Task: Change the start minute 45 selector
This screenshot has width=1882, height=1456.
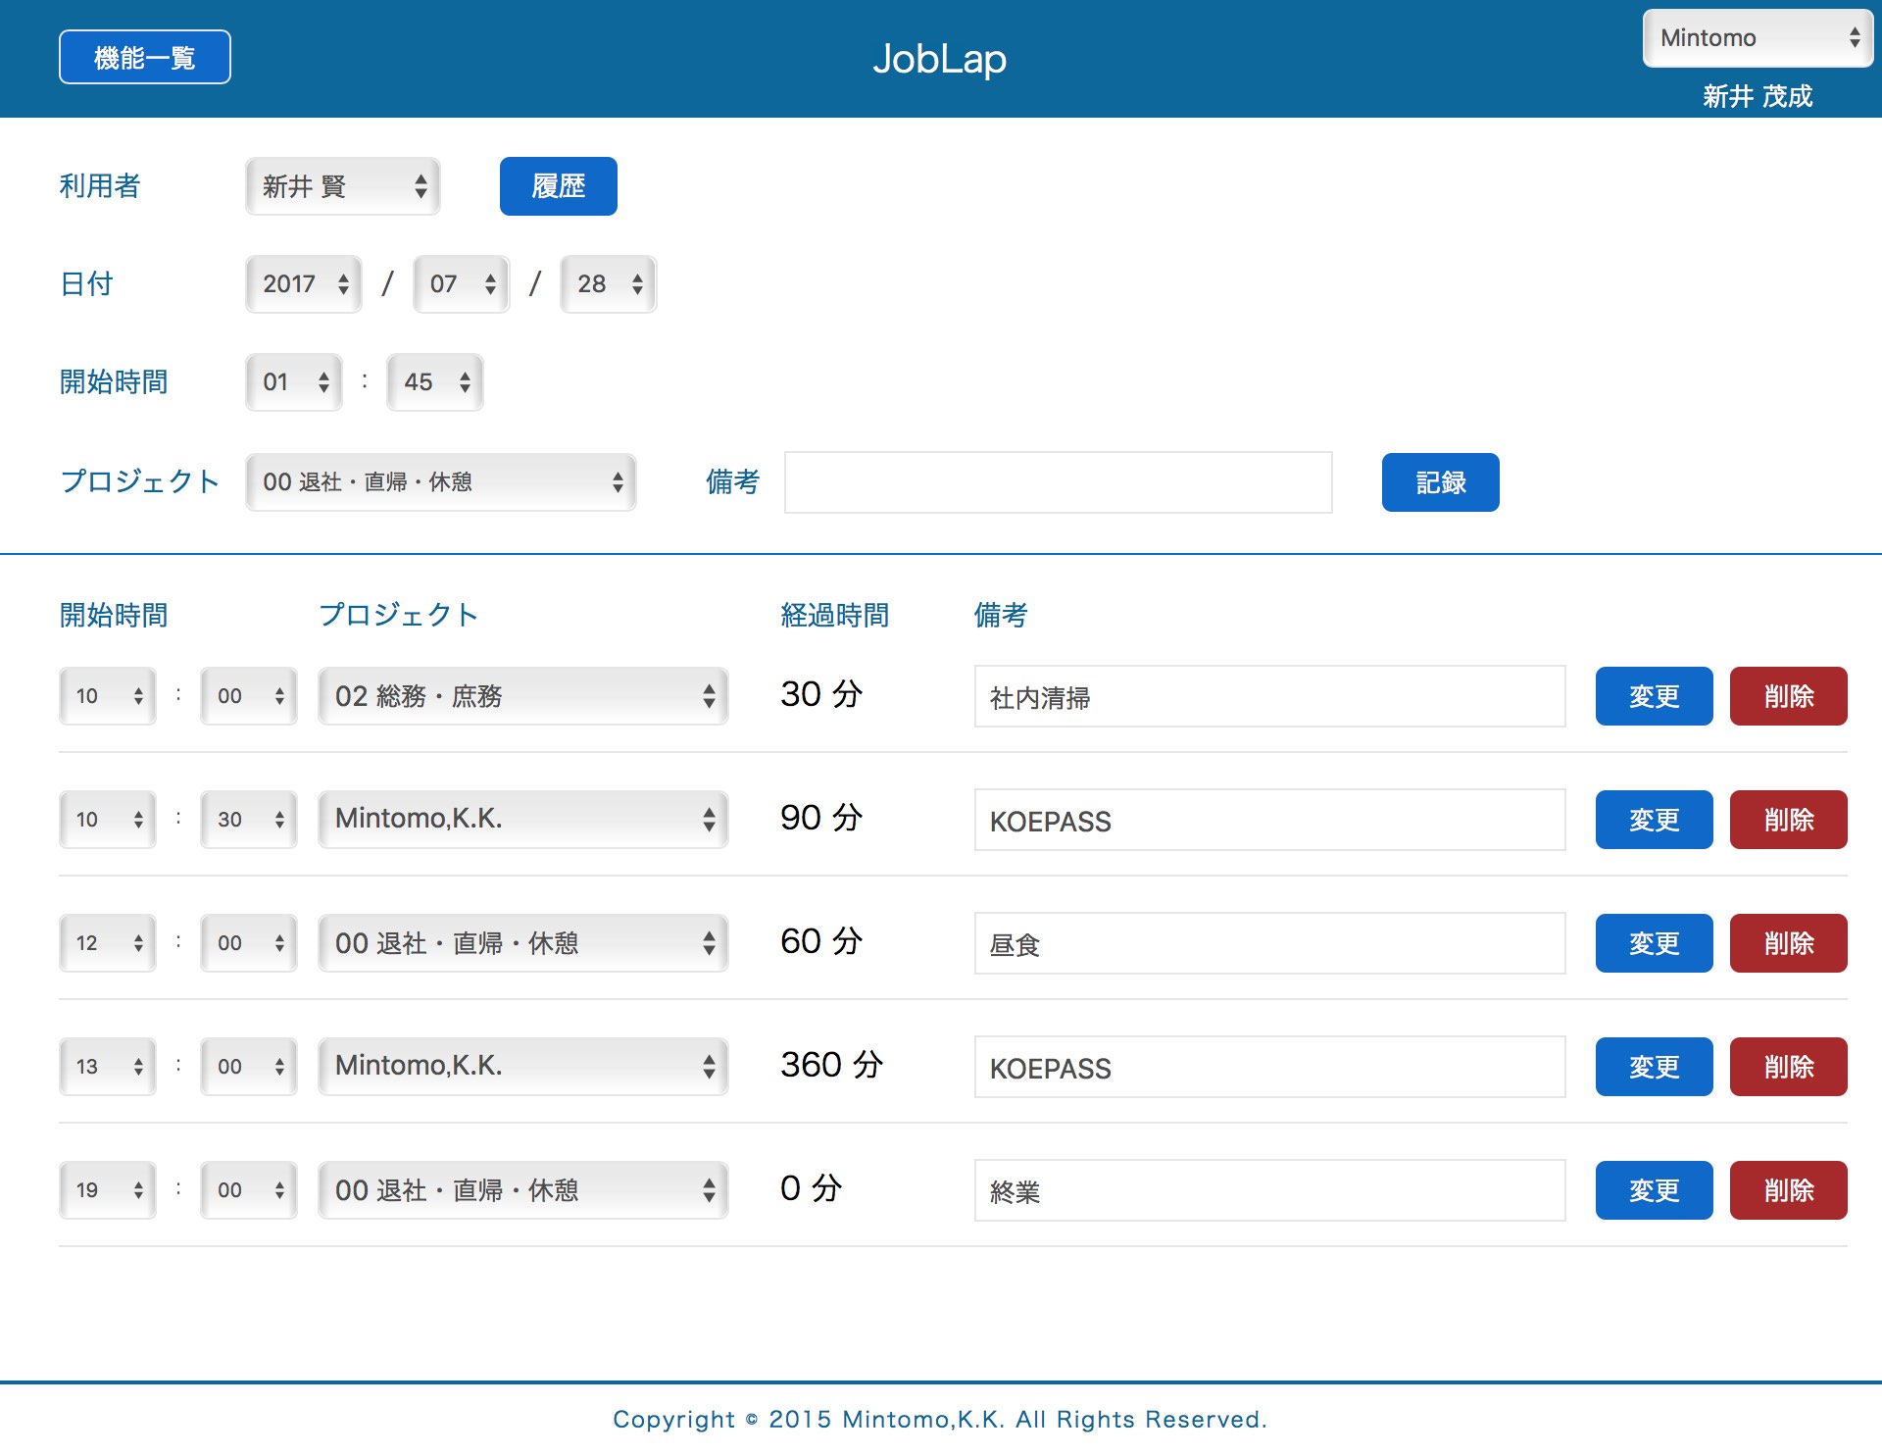Action: point(434,382)
